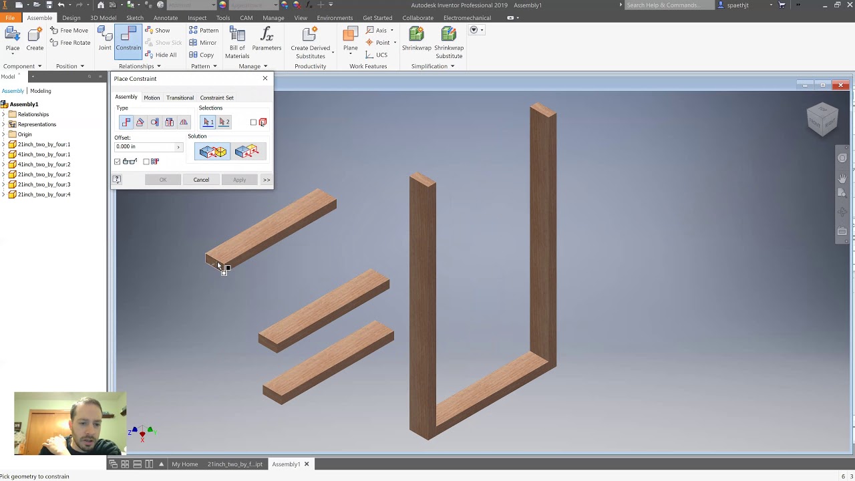
Task: Open the File menu
Action: point(10,18)
